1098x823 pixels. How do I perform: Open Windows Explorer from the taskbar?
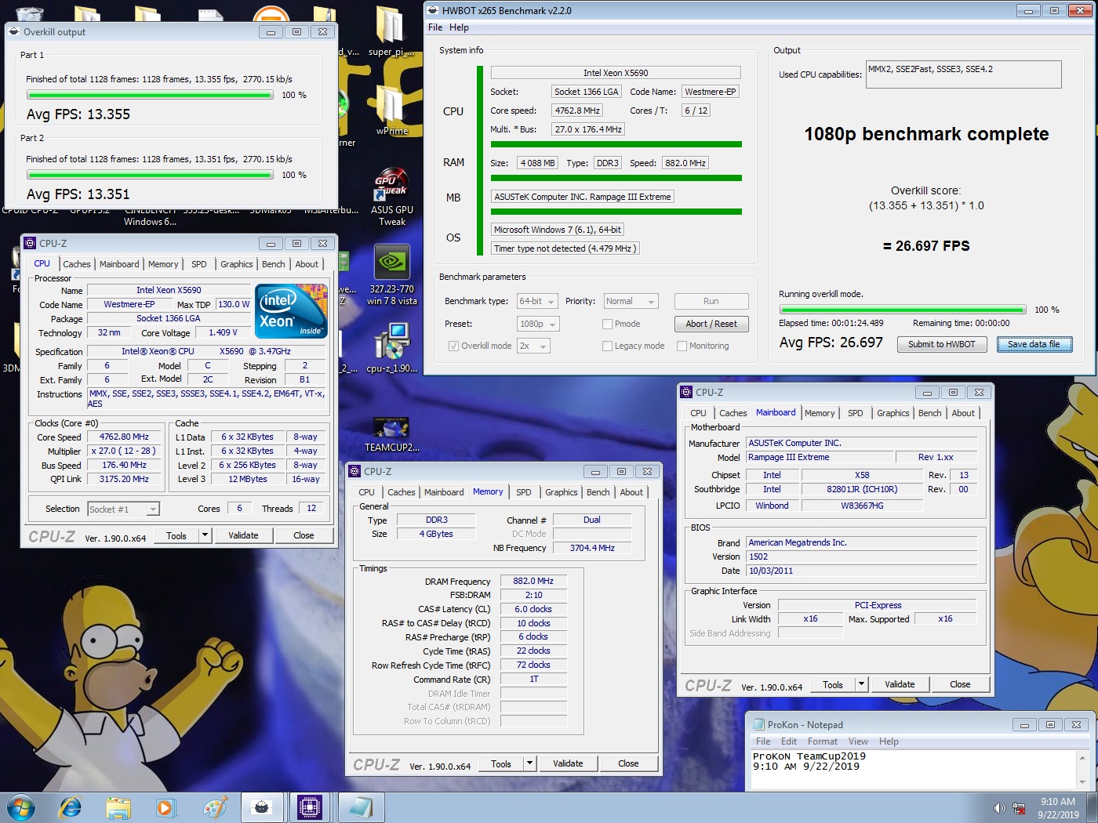118,807
